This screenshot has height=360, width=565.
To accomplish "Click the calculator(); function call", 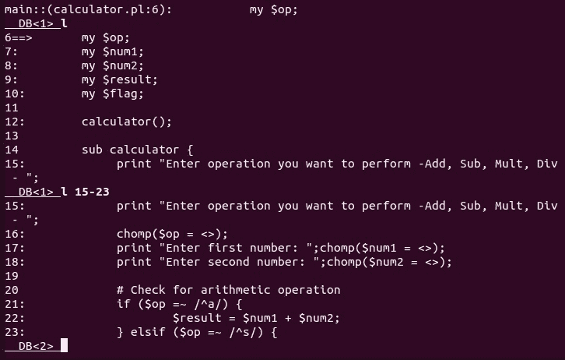I will (x=126, y=122).
